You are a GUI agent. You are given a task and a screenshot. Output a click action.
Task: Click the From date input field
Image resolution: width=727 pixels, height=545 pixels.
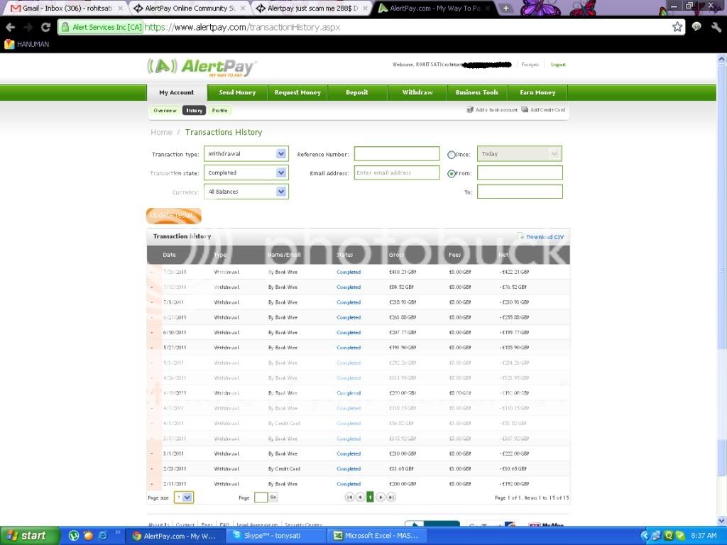click(520, 173)
